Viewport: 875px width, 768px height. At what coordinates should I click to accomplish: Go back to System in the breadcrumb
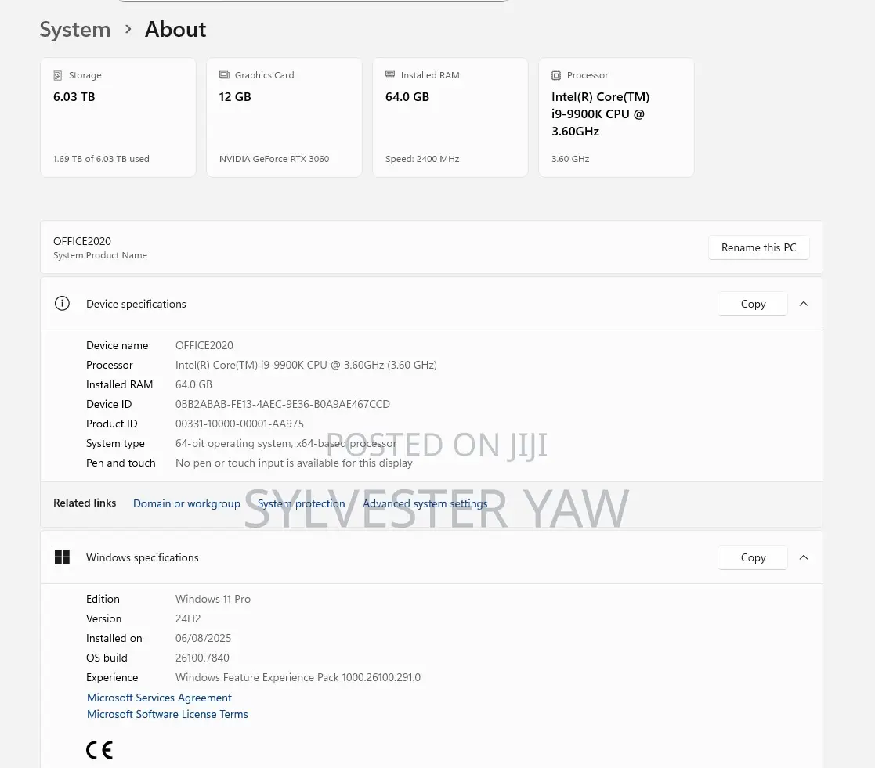[74, 30]
